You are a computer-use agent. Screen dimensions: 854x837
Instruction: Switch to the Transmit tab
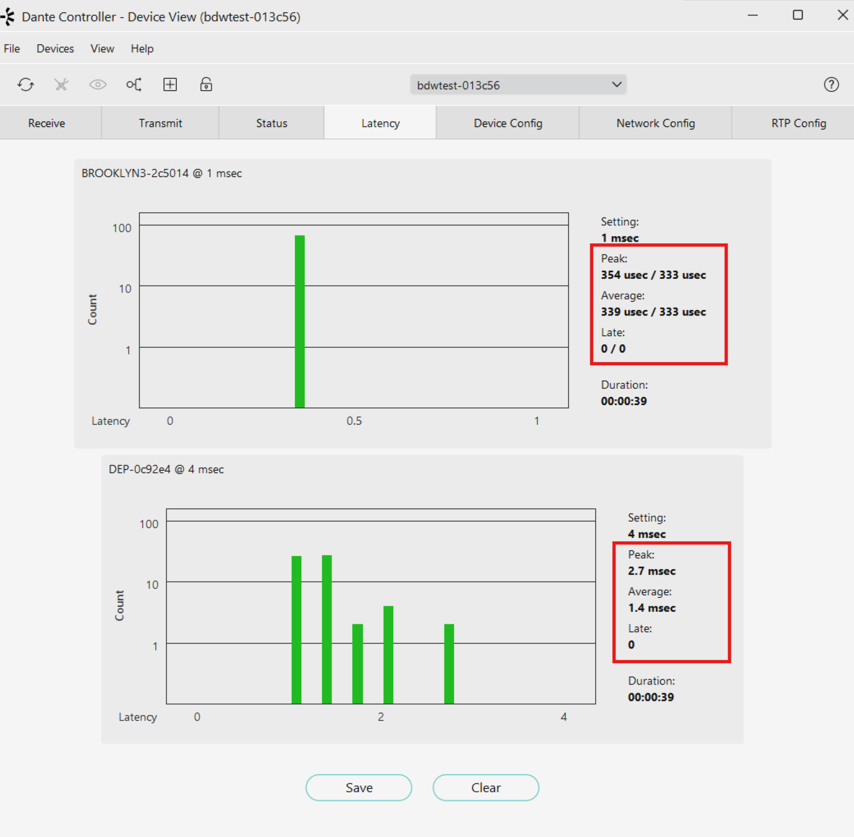click(160, 123)
